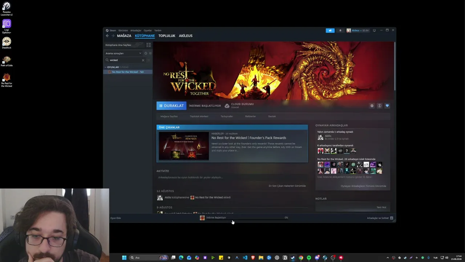This screenshot has width=465, height=262.
Task: Open the Steam menu
Action: click(111, 31)
